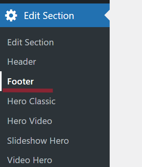The width and height of the screenshot is (142, 167).
Task: Click the white active indicator beside Footer
Action: 1,81
